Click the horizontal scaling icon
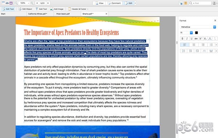This screenshot has height=138, width=218. 204,51
